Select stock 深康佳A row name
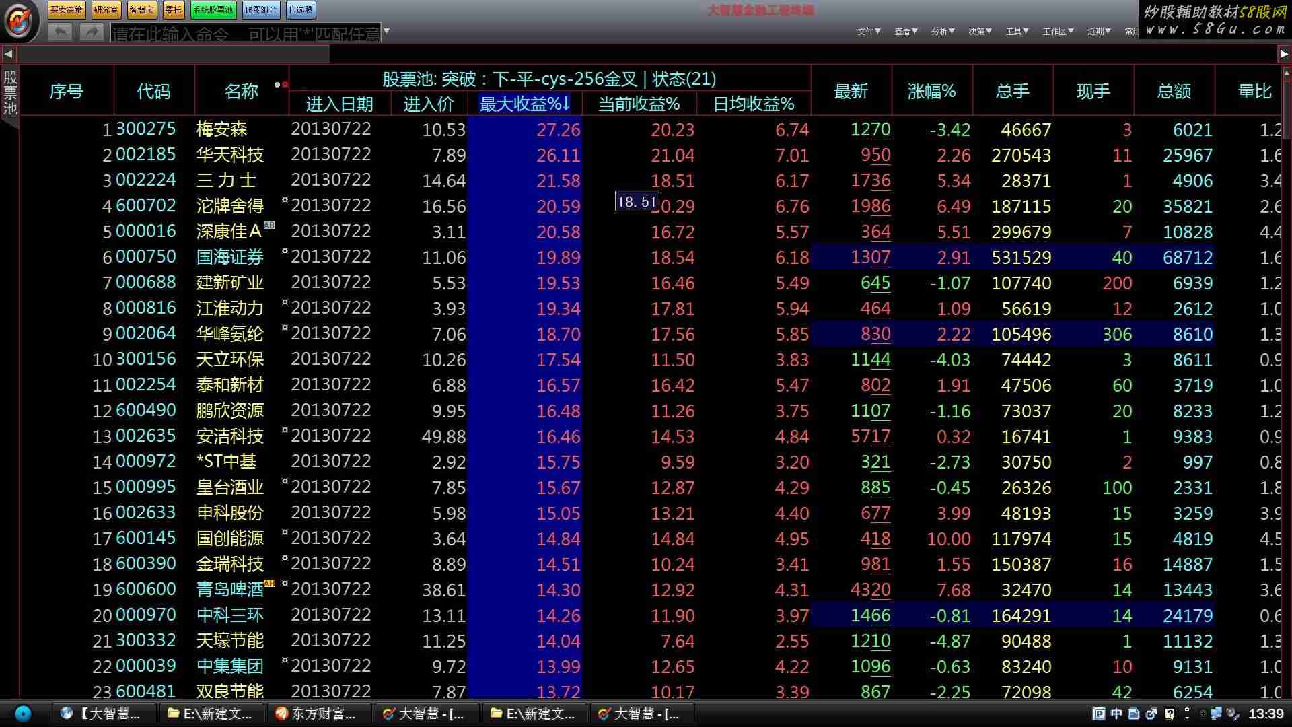This screenshot has height=727, width=1292. point(229,231)
